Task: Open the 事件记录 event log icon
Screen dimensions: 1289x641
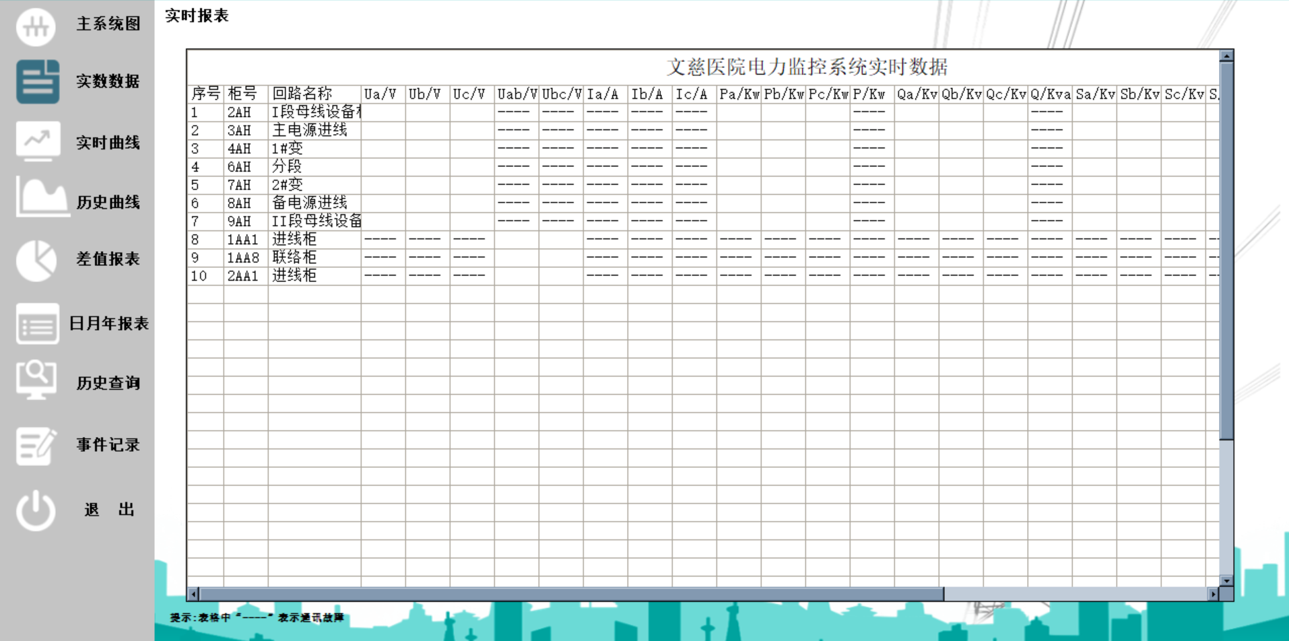Action: 36,444
